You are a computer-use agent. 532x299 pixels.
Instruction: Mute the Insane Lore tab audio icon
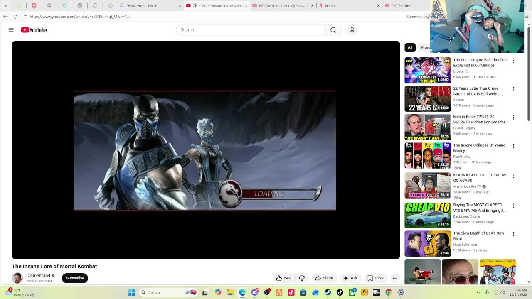click(195, 6)
